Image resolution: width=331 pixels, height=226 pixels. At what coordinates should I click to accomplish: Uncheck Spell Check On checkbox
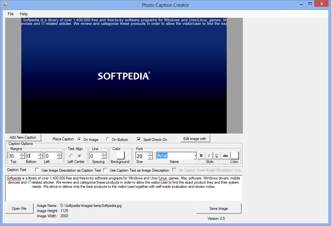tap(139, 139)
